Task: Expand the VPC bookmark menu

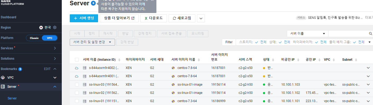Action: [55, 78]
